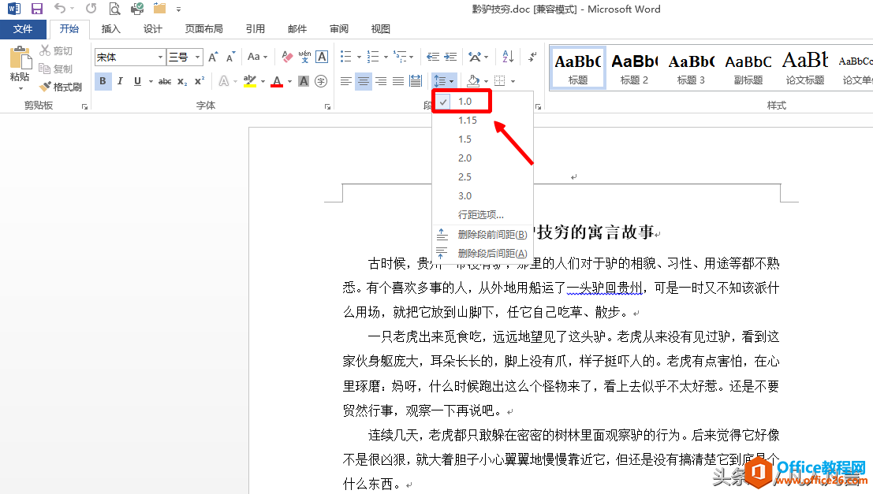The width and height of the screenshot is (873, 494).
Task: Toggle align right
Action: 381,82
